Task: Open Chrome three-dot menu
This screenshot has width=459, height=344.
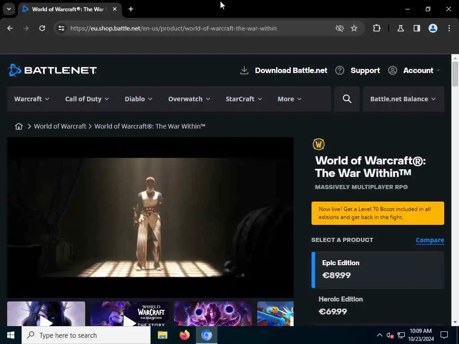Action: pyautogui.click(x=449, y=28)
